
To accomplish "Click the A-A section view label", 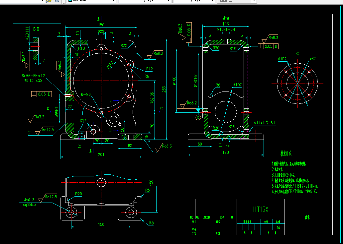I will click(x=226, y=18).
